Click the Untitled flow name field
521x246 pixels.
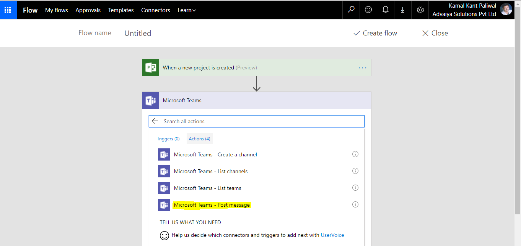click(x=138, y=33)
